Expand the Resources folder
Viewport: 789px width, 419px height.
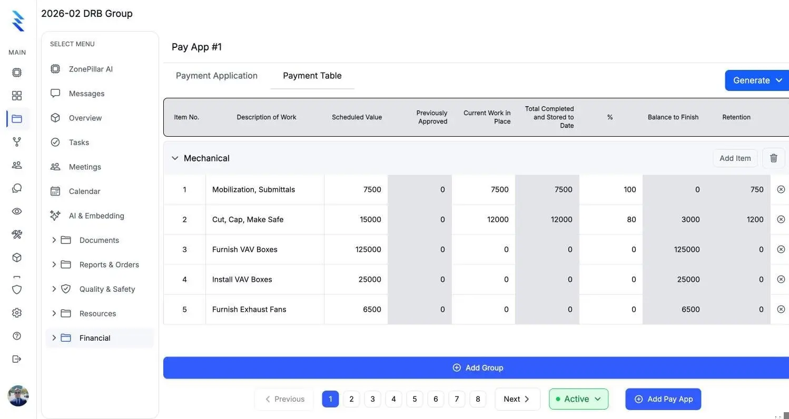coord(54,313)
